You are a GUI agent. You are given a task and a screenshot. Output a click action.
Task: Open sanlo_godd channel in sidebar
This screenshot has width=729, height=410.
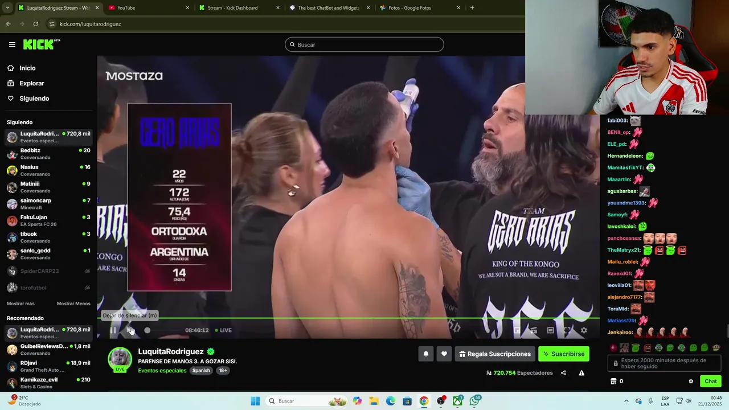click(x=48, y=254)
